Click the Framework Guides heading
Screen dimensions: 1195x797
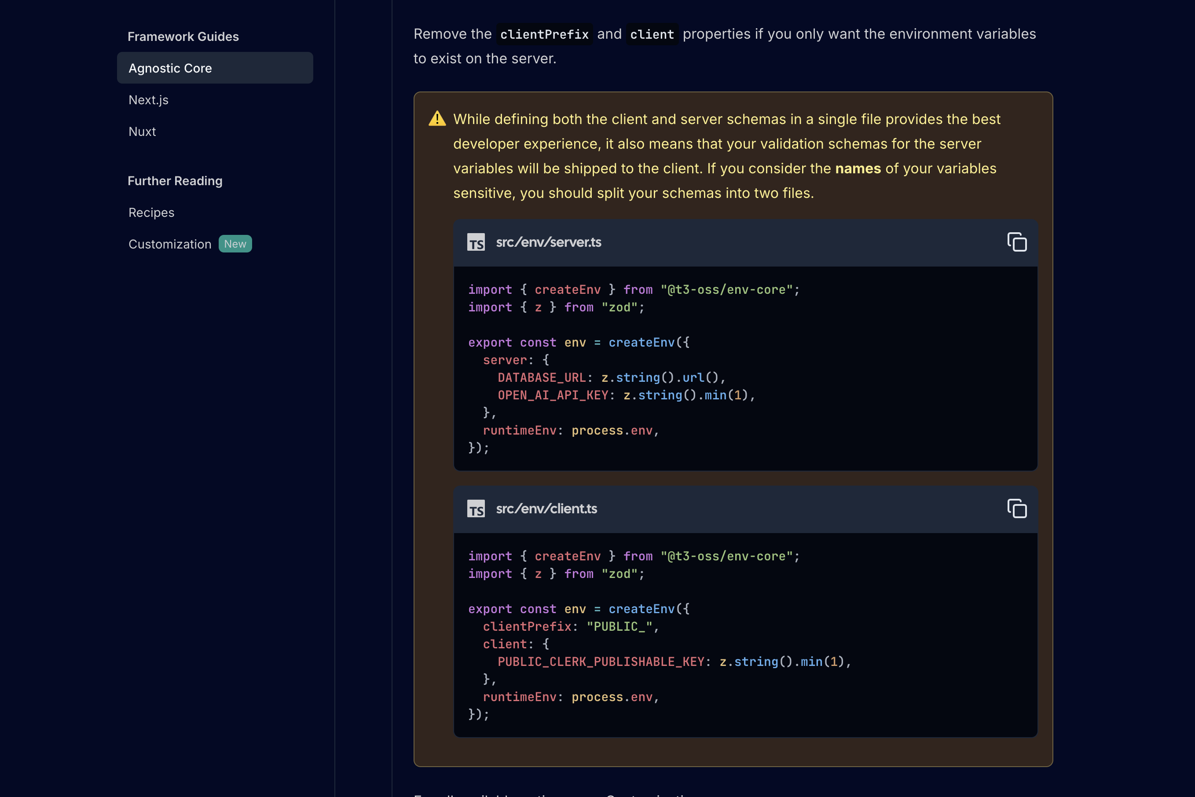tap(183, 37)
